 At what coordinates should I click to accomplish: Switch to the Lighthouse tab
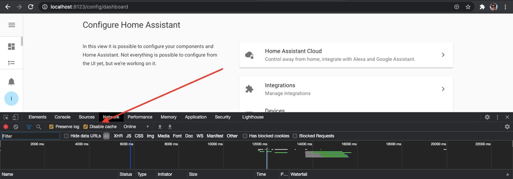tap(253, 117)
